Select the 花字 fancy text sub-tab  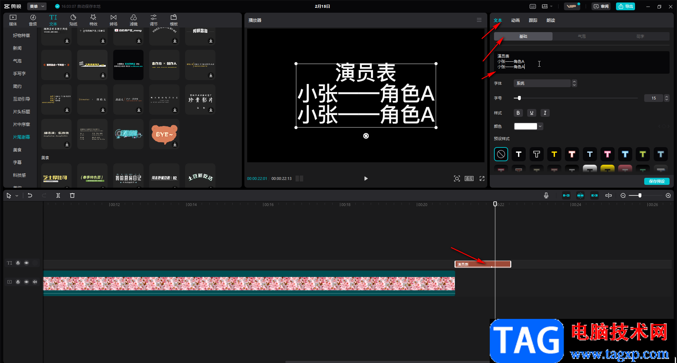pyautogui.click(x=640, y=36)
